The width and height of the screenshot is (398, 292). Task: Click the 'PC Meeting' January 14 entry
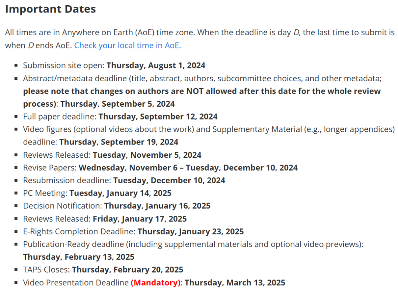[x=97, y=193]
